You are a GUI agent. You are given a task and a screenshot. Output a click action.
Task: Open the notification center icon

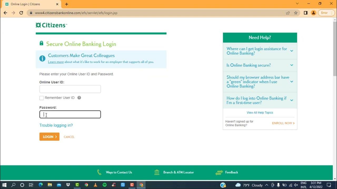[329, 185]
